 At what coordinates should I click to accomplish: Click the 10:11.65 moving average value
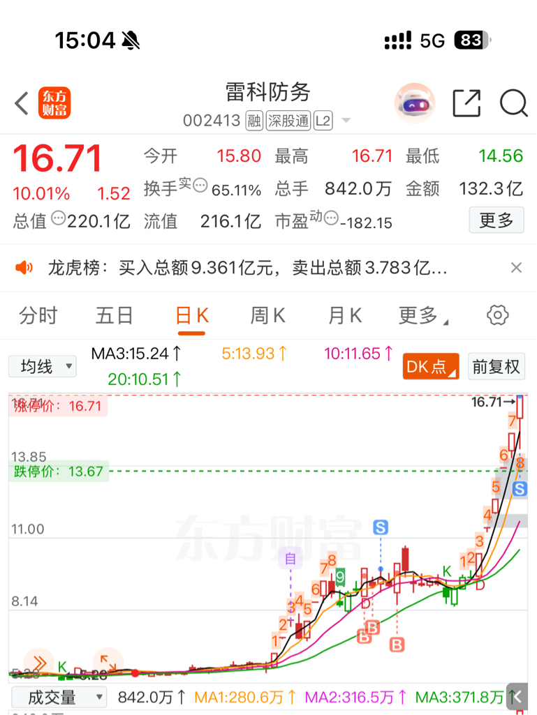358,354
